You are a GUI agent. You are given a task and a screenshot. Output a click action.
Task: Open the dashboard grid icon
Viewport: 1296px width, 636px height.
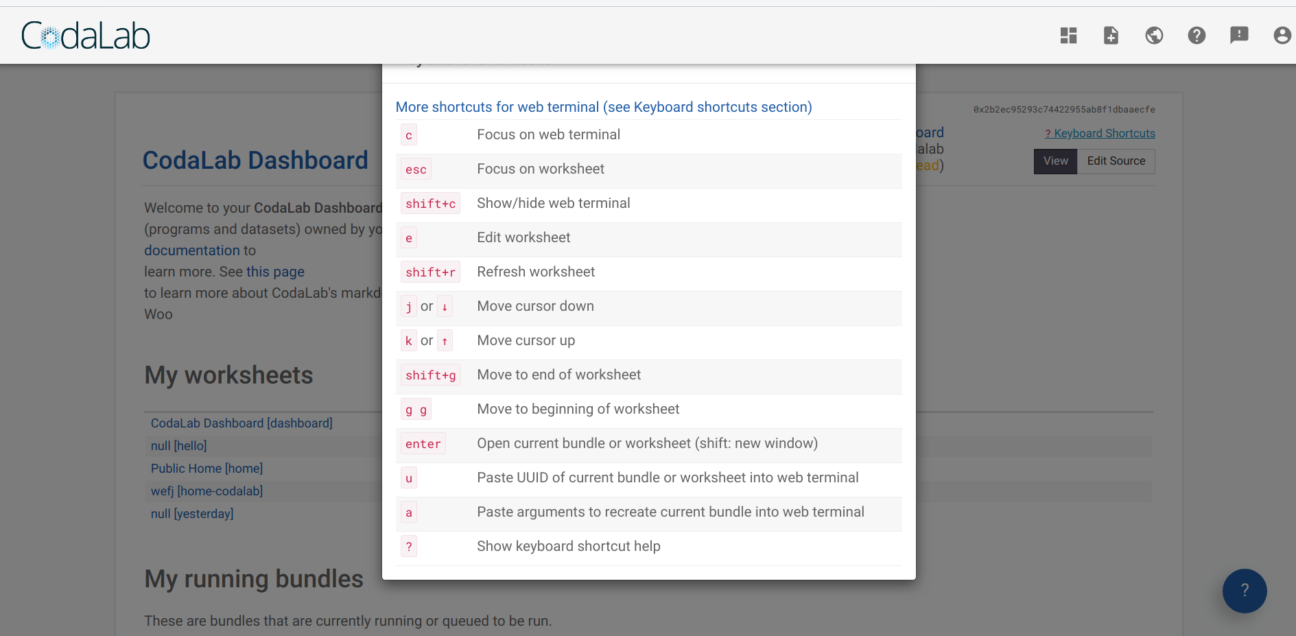(1068, 35)
